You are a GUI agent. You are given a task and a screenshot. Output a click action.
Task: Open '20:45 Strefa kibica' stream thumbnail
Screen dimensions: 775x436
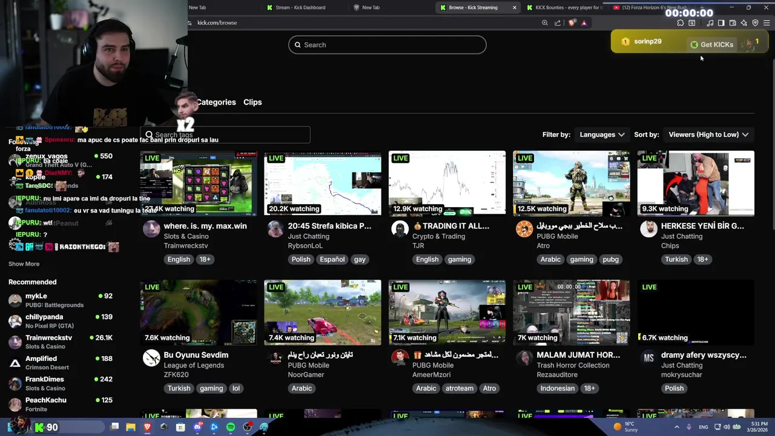pyautogui.click(x=323, y=183)
